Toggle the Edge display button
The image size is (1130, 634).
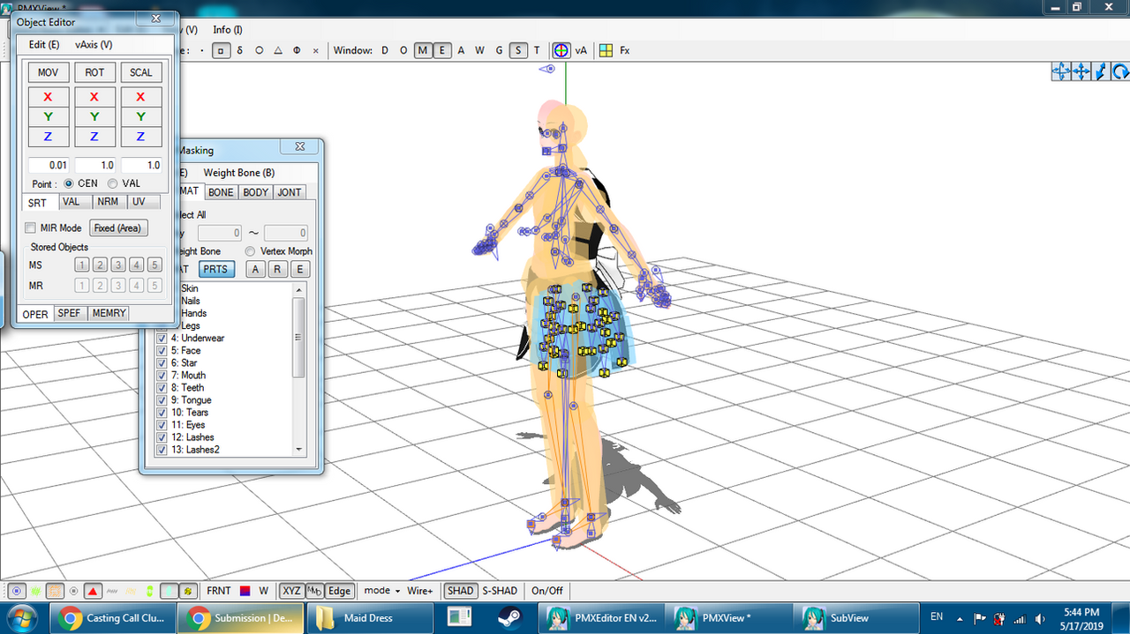pos(339,591)
